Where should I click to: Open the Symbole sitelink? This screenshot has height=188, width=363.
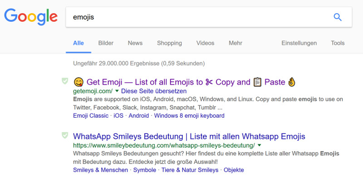[145, 170]
